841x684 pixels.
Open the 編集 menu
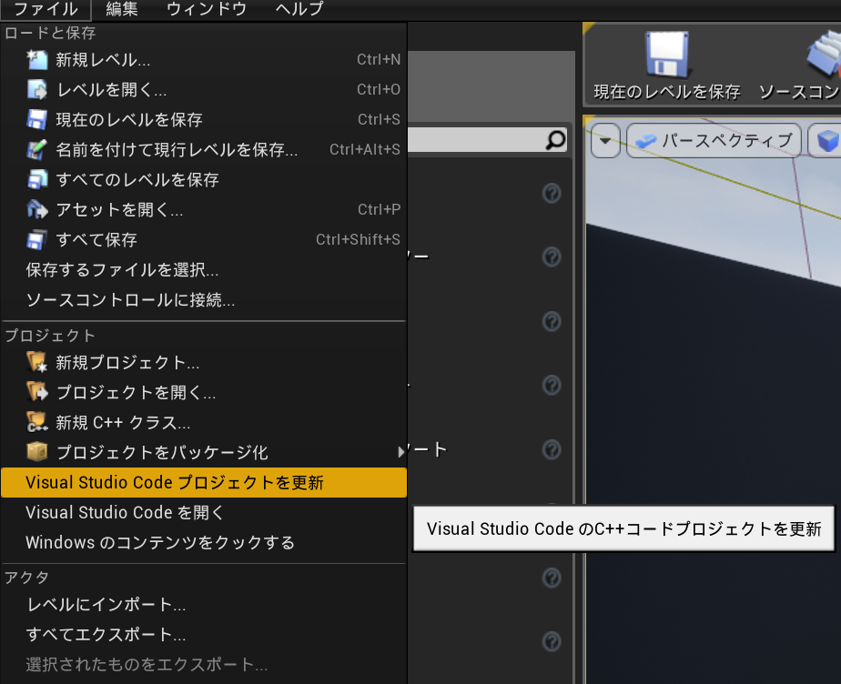click(122, 9)
